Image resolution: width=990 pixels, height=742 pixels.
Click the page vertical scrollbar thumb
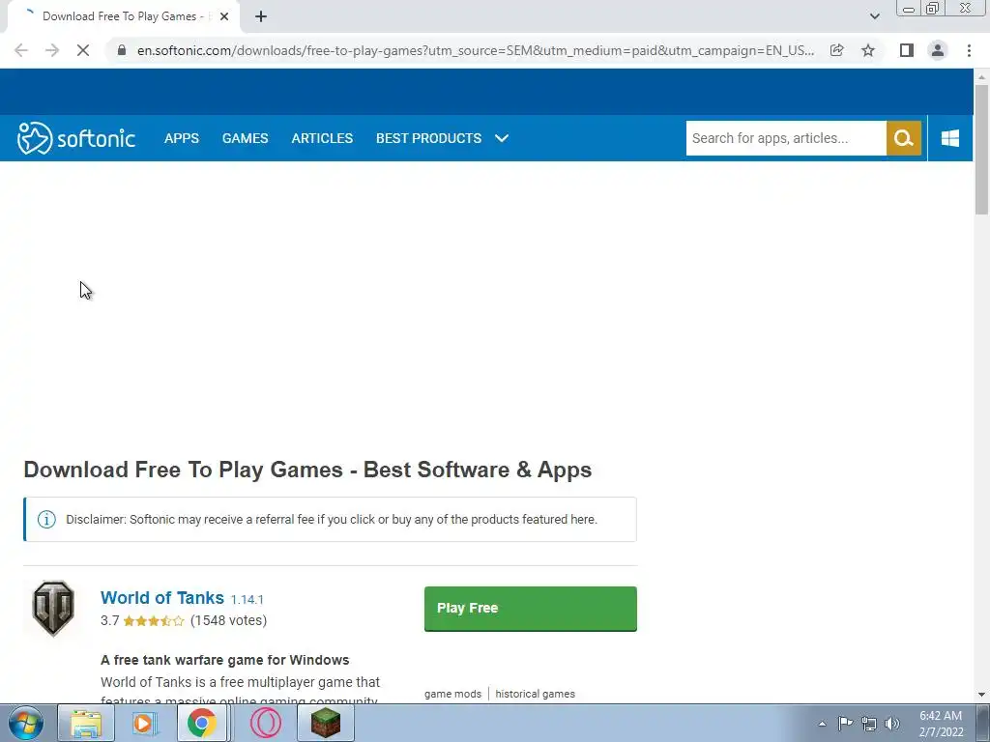point(981,150)
